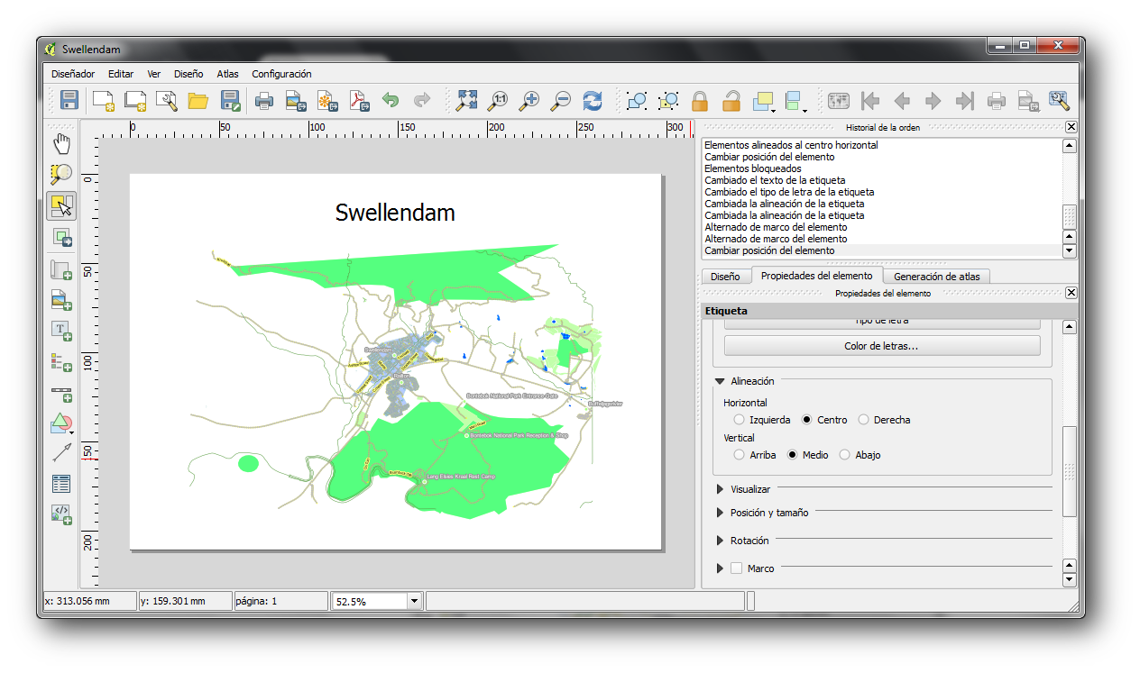This screenshot has height=673, width=1140.
Task: Export composition as image
Action: pyautogui.click(x=295, y=101)
